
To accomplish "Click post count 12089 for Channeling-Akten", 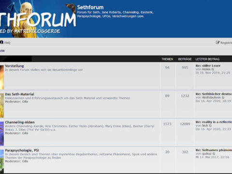I will (x=185, y=124).
